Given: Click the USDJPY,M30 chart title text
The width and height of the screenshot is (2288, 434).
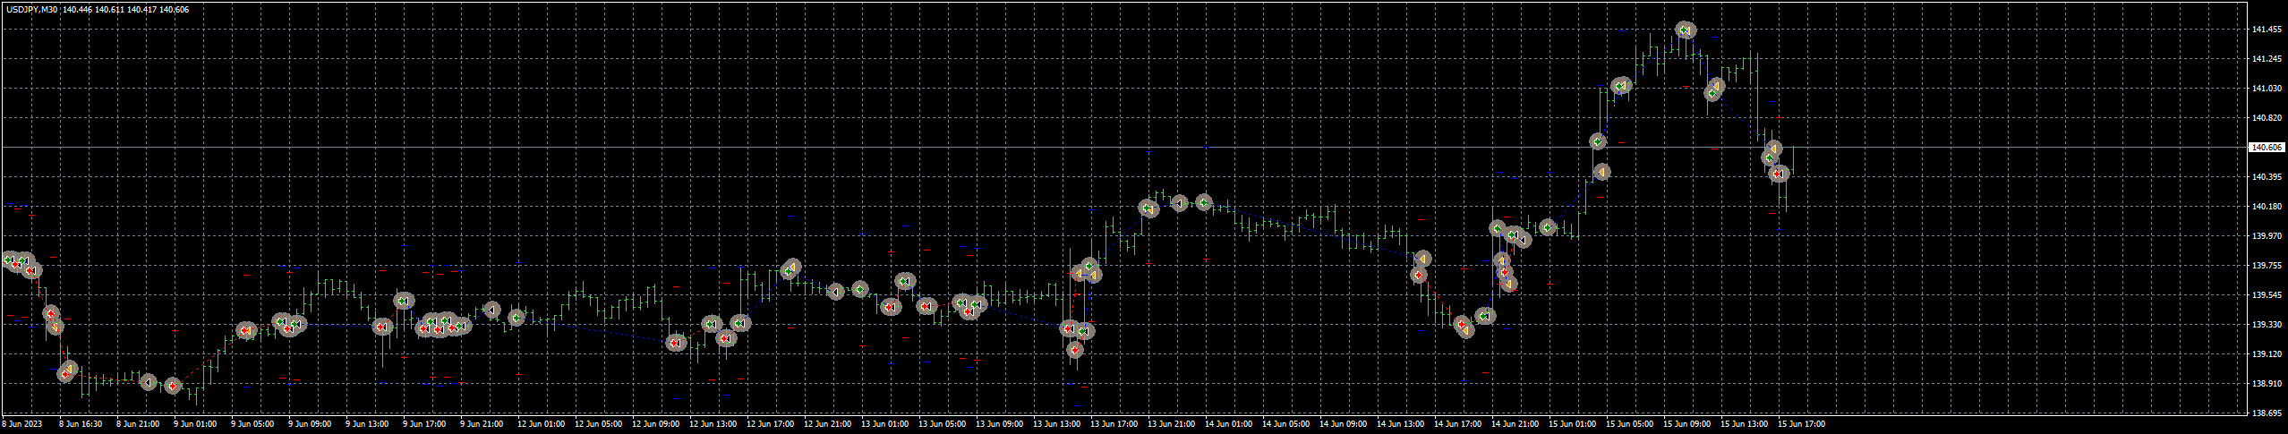Looking at the screenshot, I should click(x=31, y=9).
